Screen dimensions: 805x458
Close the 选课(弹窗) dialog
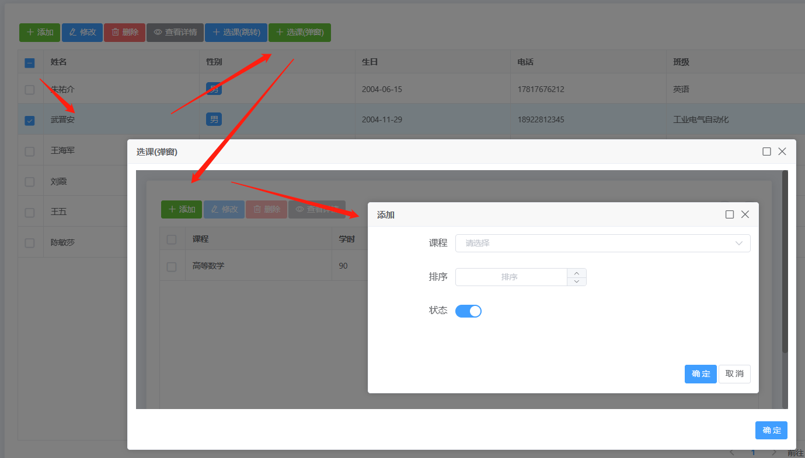coord(782,152)
